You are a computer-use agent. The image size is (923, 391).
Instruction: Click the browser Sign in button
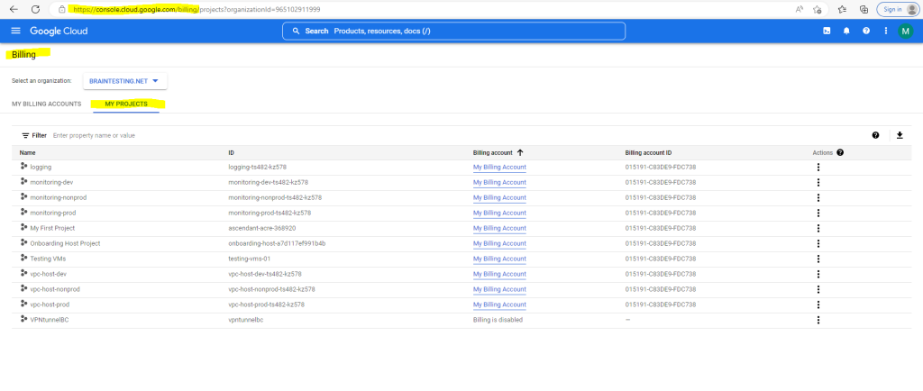click(898, 9)
